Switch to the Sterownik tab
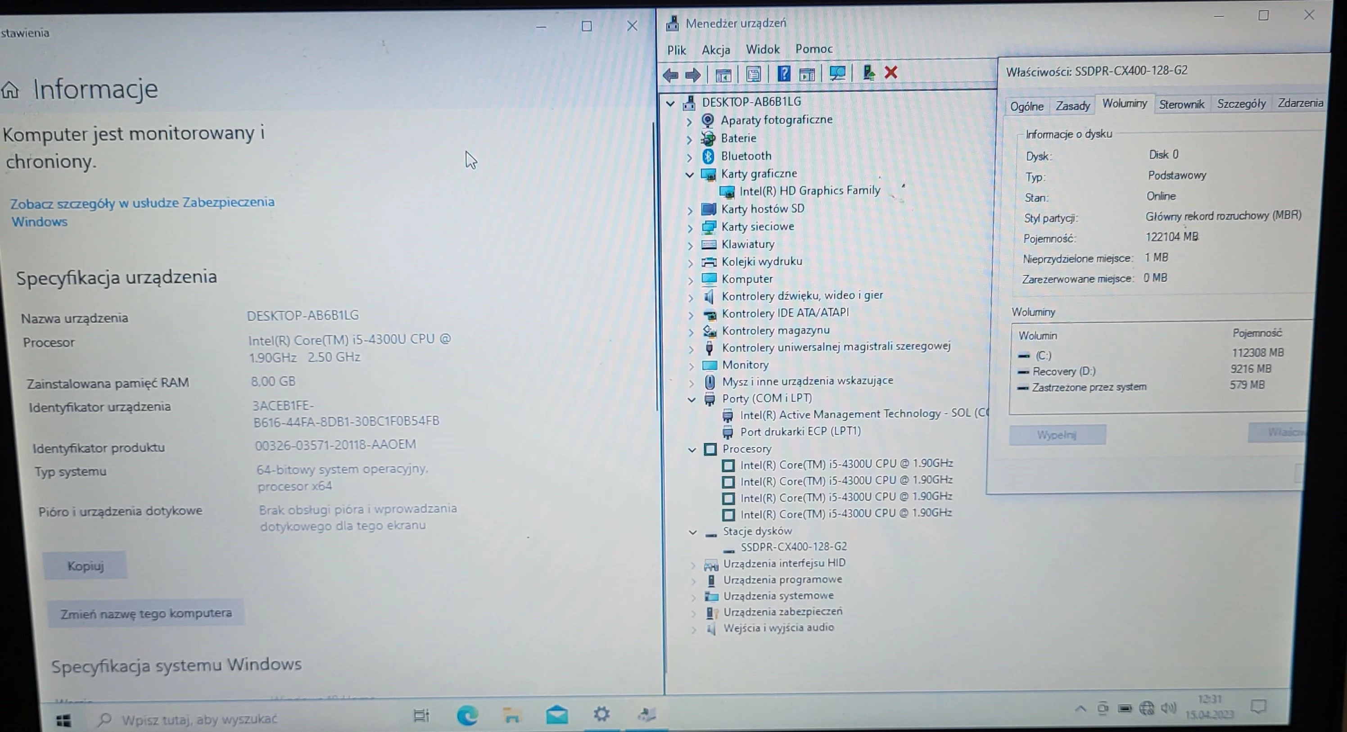Image resolution: width=1347 pixels, height=732 pixels. [1182, 104]
